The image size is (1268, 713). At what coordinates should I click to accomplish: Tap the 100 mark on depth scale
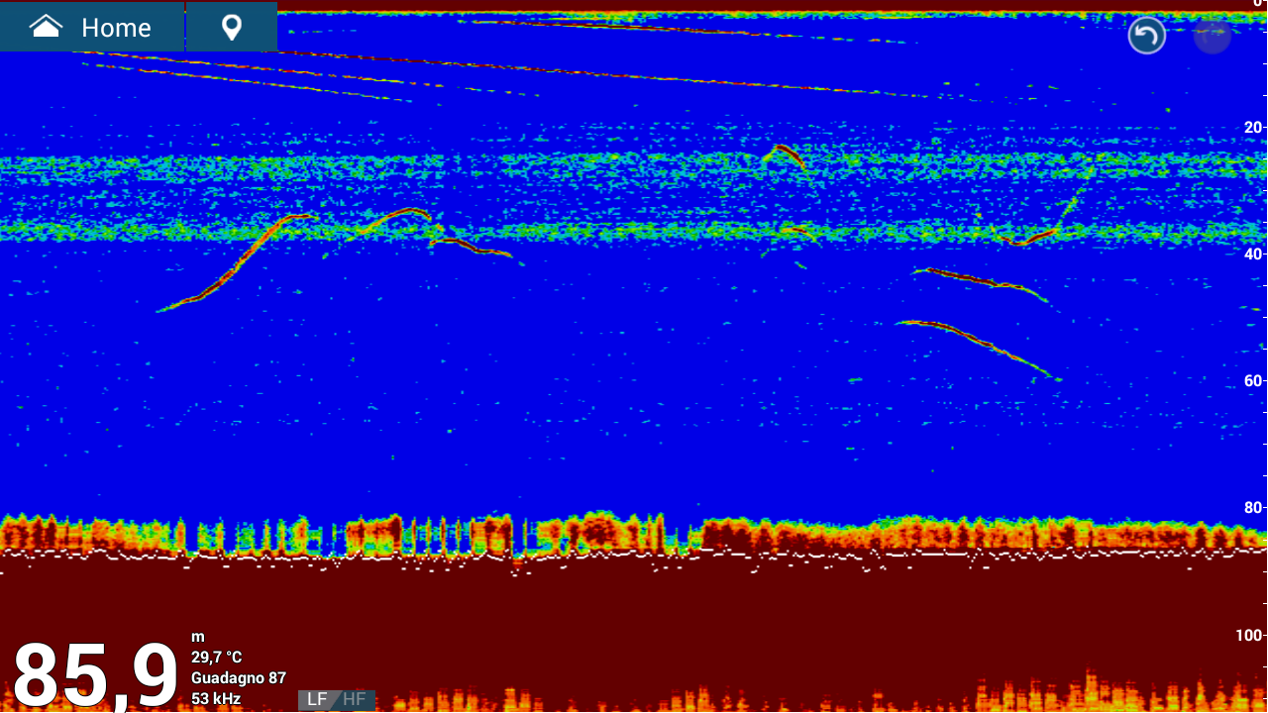[x=1250, y=634]
